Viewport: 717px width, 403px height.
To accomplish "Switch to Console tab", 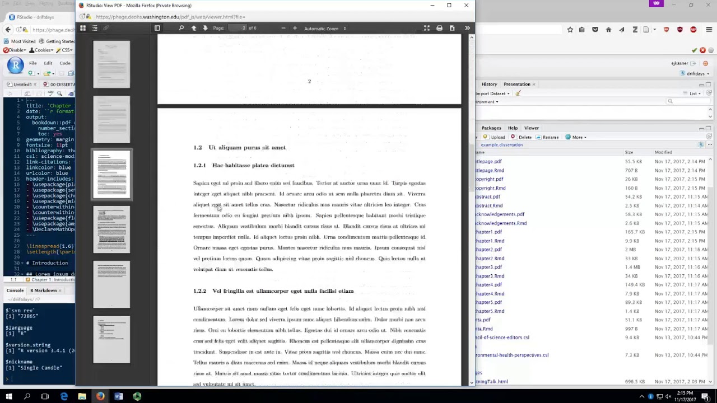I will (x=15, y=290).
